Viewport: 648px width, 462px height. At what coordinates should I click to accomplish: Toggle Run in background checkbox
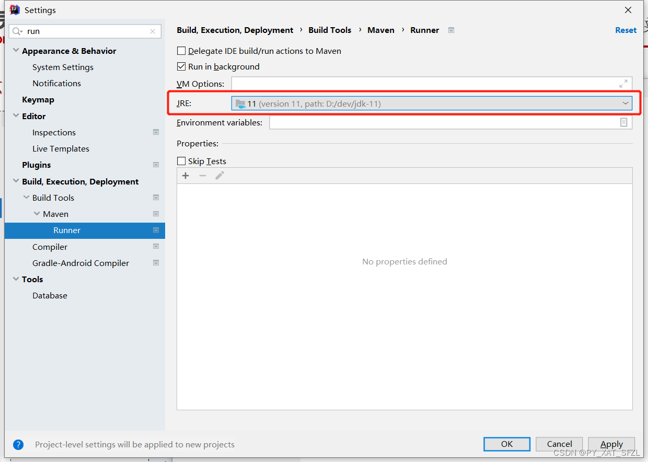(181, 66)
